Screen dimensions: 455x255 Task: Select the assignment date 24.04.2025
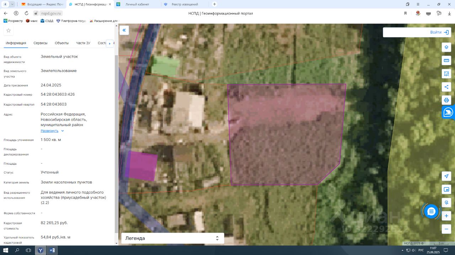pyautogui.click(x=51, y=85)
